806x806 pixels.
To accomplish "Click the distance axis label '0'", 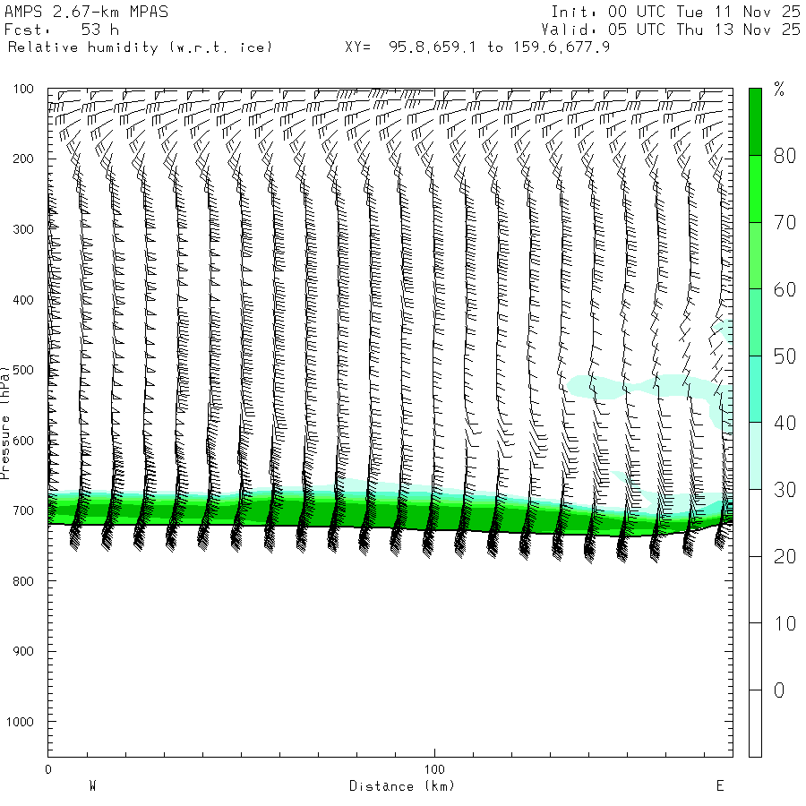I will [x=47, y=769].
